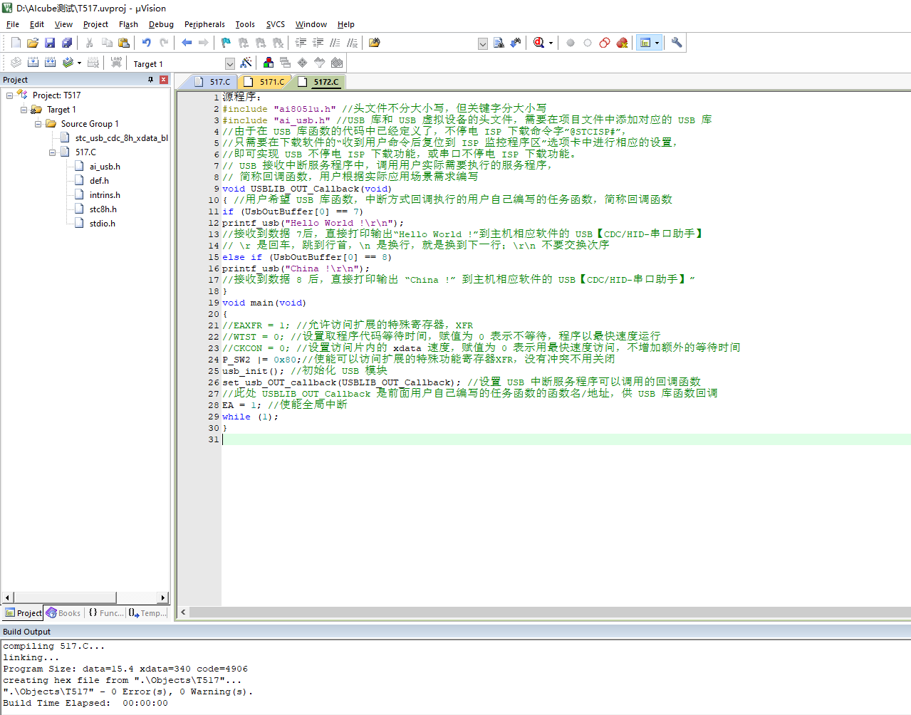Open the find text combo box dropdown
This screenshot has height=715, width=911.
(482, 43)
